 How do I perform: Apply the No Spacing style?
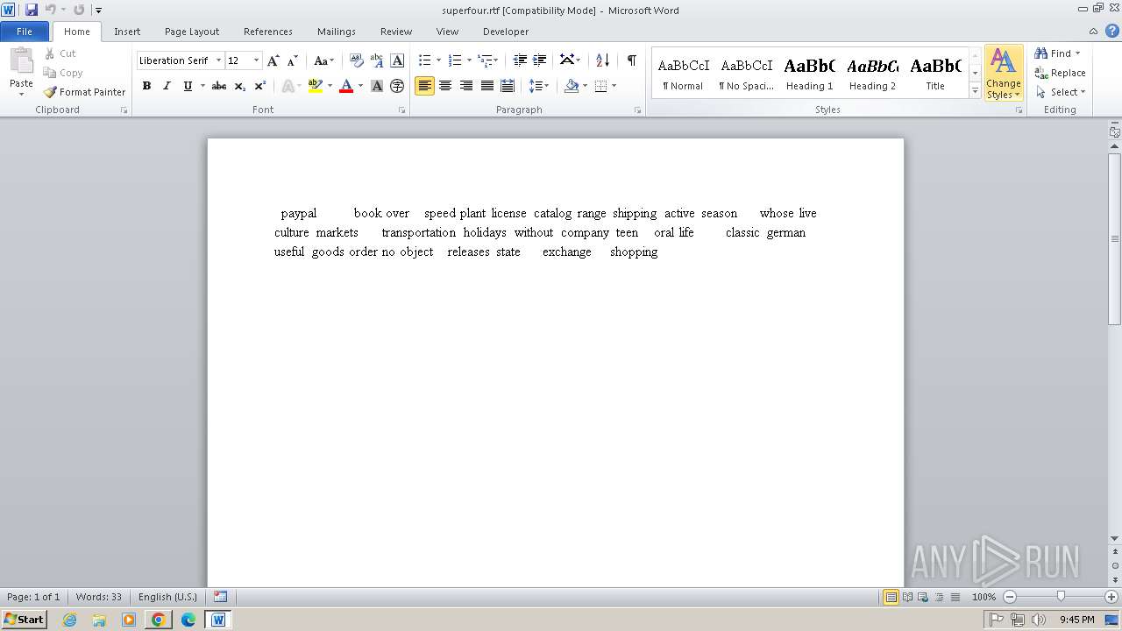pyautogui.click(x=746, y=73)
